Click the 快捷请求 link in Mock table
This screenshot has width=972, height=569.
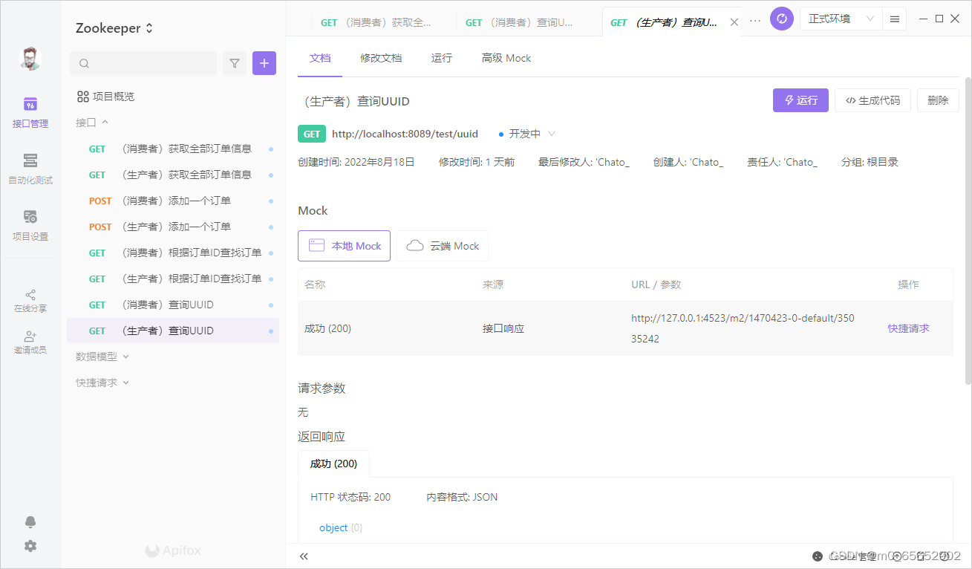[908, 328]
